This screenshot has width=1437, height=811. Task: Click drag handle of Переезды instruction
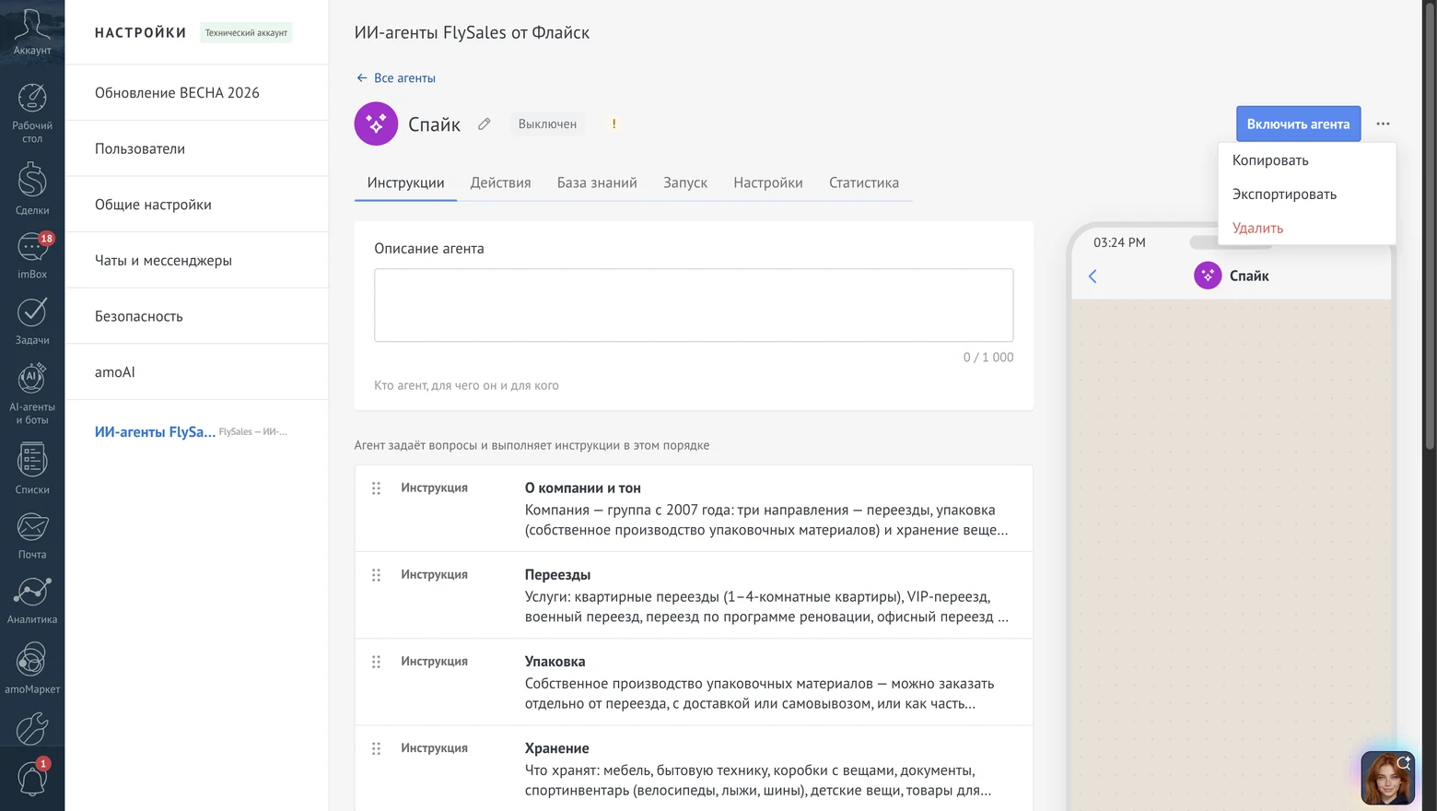click(376, 575)
